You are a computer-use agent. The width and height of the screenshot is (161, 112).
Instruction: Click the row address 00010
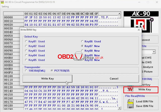pyautogui.click(x=8, y=21)
